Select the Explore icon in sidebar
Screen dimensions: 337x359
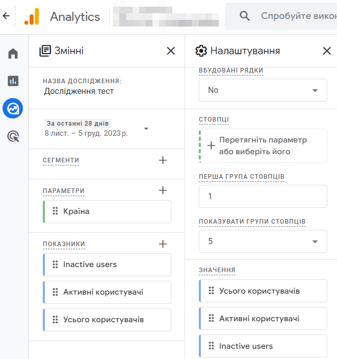coord(13,108)
